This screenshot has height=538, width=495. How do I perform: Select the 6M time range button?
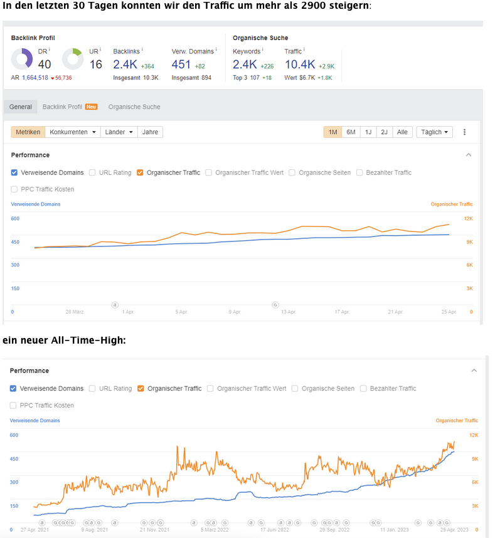[351, 132]
